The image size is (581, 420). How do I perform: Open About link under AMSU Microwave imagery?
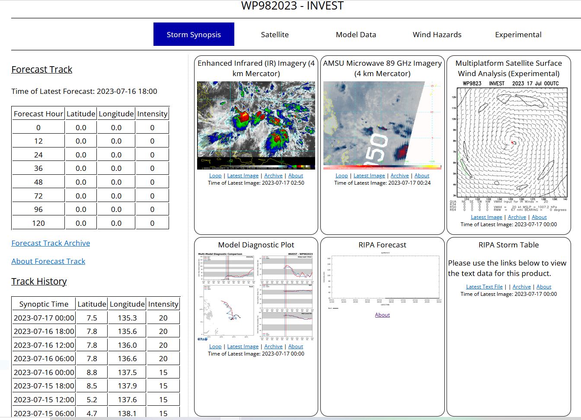pos(422,176)
